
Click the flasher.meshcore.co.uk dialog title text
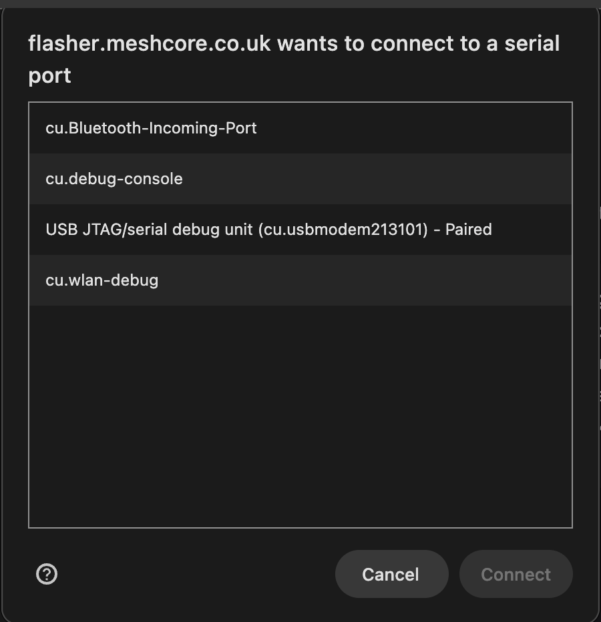click(x=294, y=44)
